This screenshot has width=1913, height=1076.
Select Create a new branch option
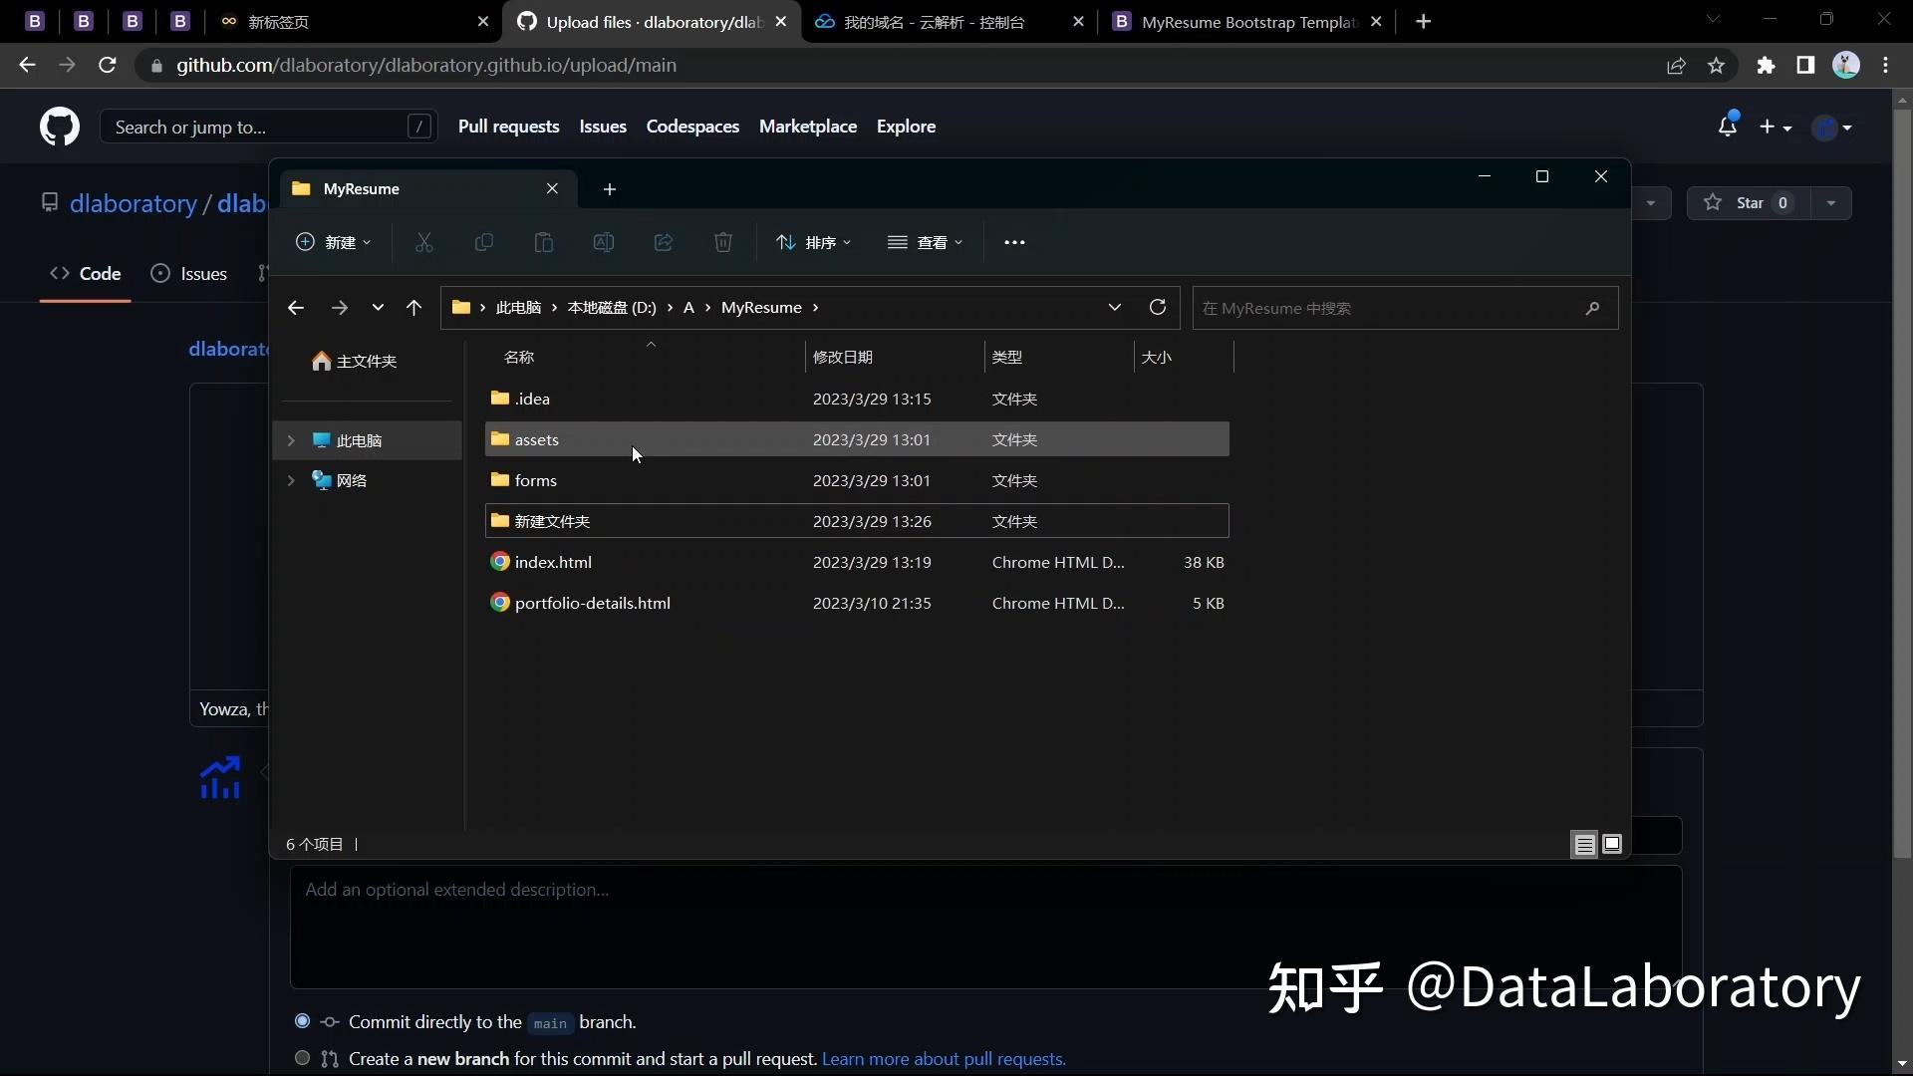pos(302,1058)
